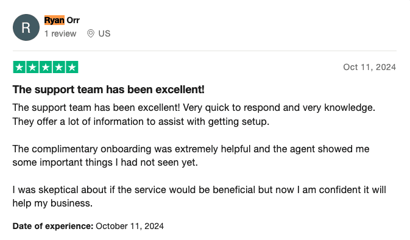Click the 1 review count text
This screenshot has height=240, width=410.
(x=60, y=34)
